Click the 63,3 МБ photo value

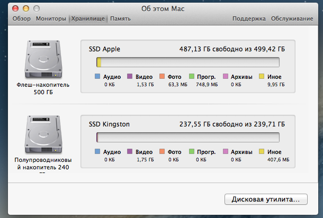click(x=178, y=85)
